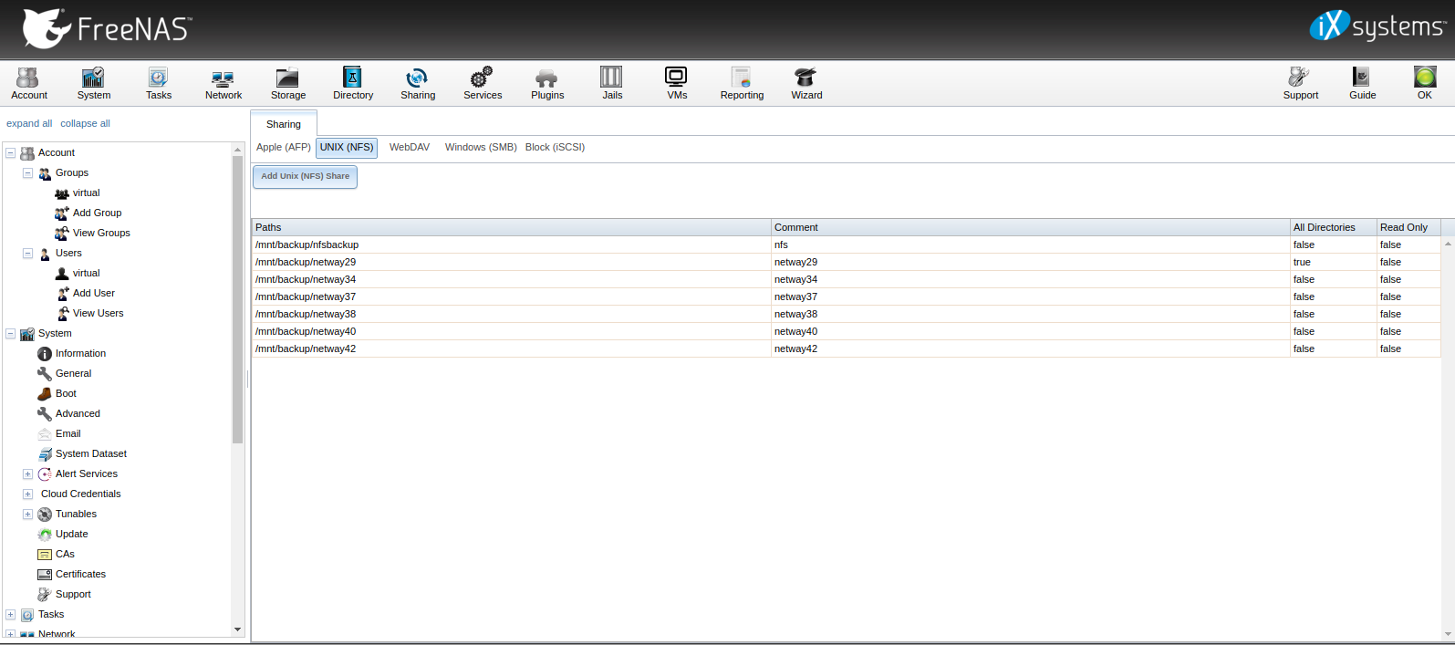Select the /mnt/backup/netway29 share row
The image size is (1455, 645).
point(511,263)
